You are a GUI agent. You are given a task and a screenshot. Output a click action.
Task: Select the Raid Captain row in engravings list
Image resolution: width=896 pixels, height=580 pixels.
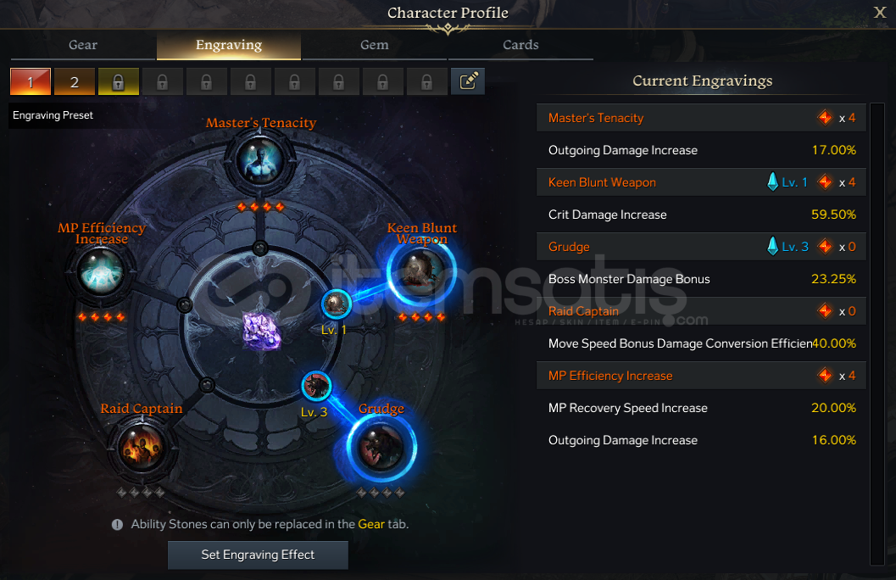(701, 311)
